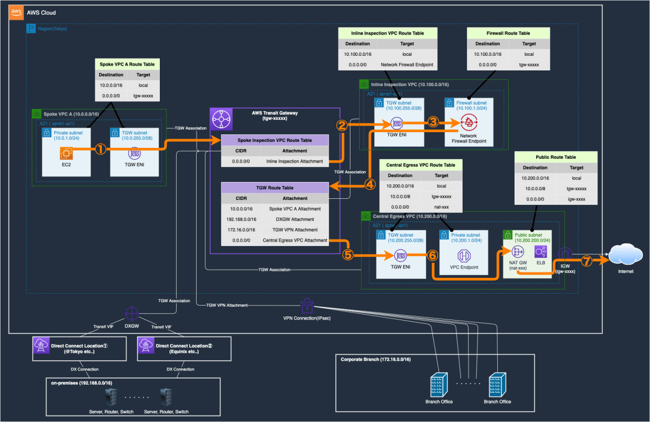Select the Central Egress VPC Attachment cell
The image size is (650, 422).
pos(295,240)
